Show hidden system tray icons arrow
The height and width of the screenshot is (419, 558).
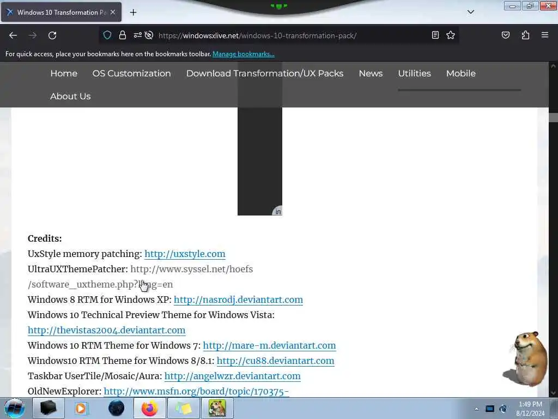[x=476, y=409]
